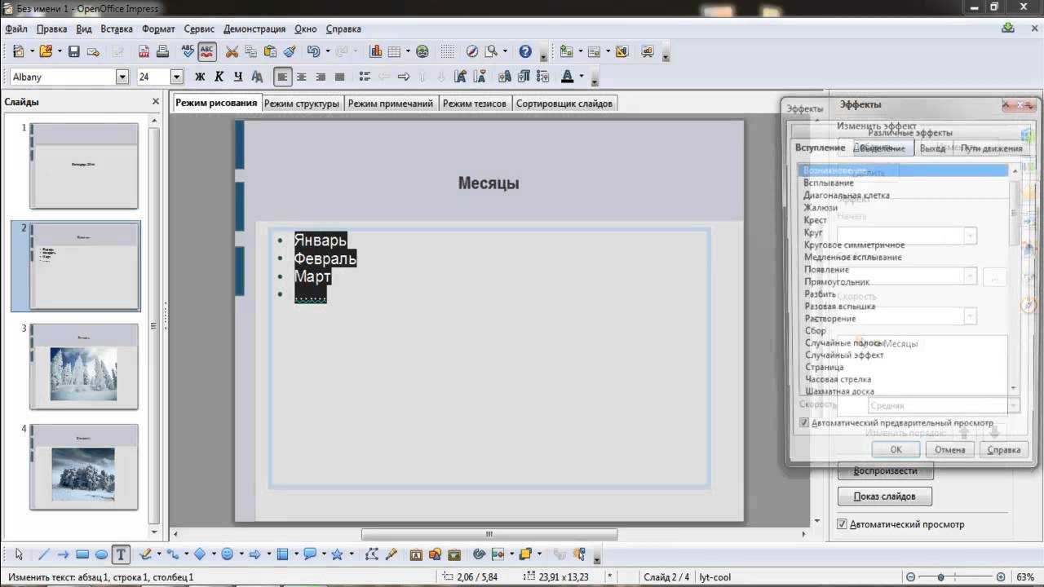Click the Format Paintbrush icon
Viewport: 1044px width, 587px height.
pyautogui.click(x=289, y=51)
